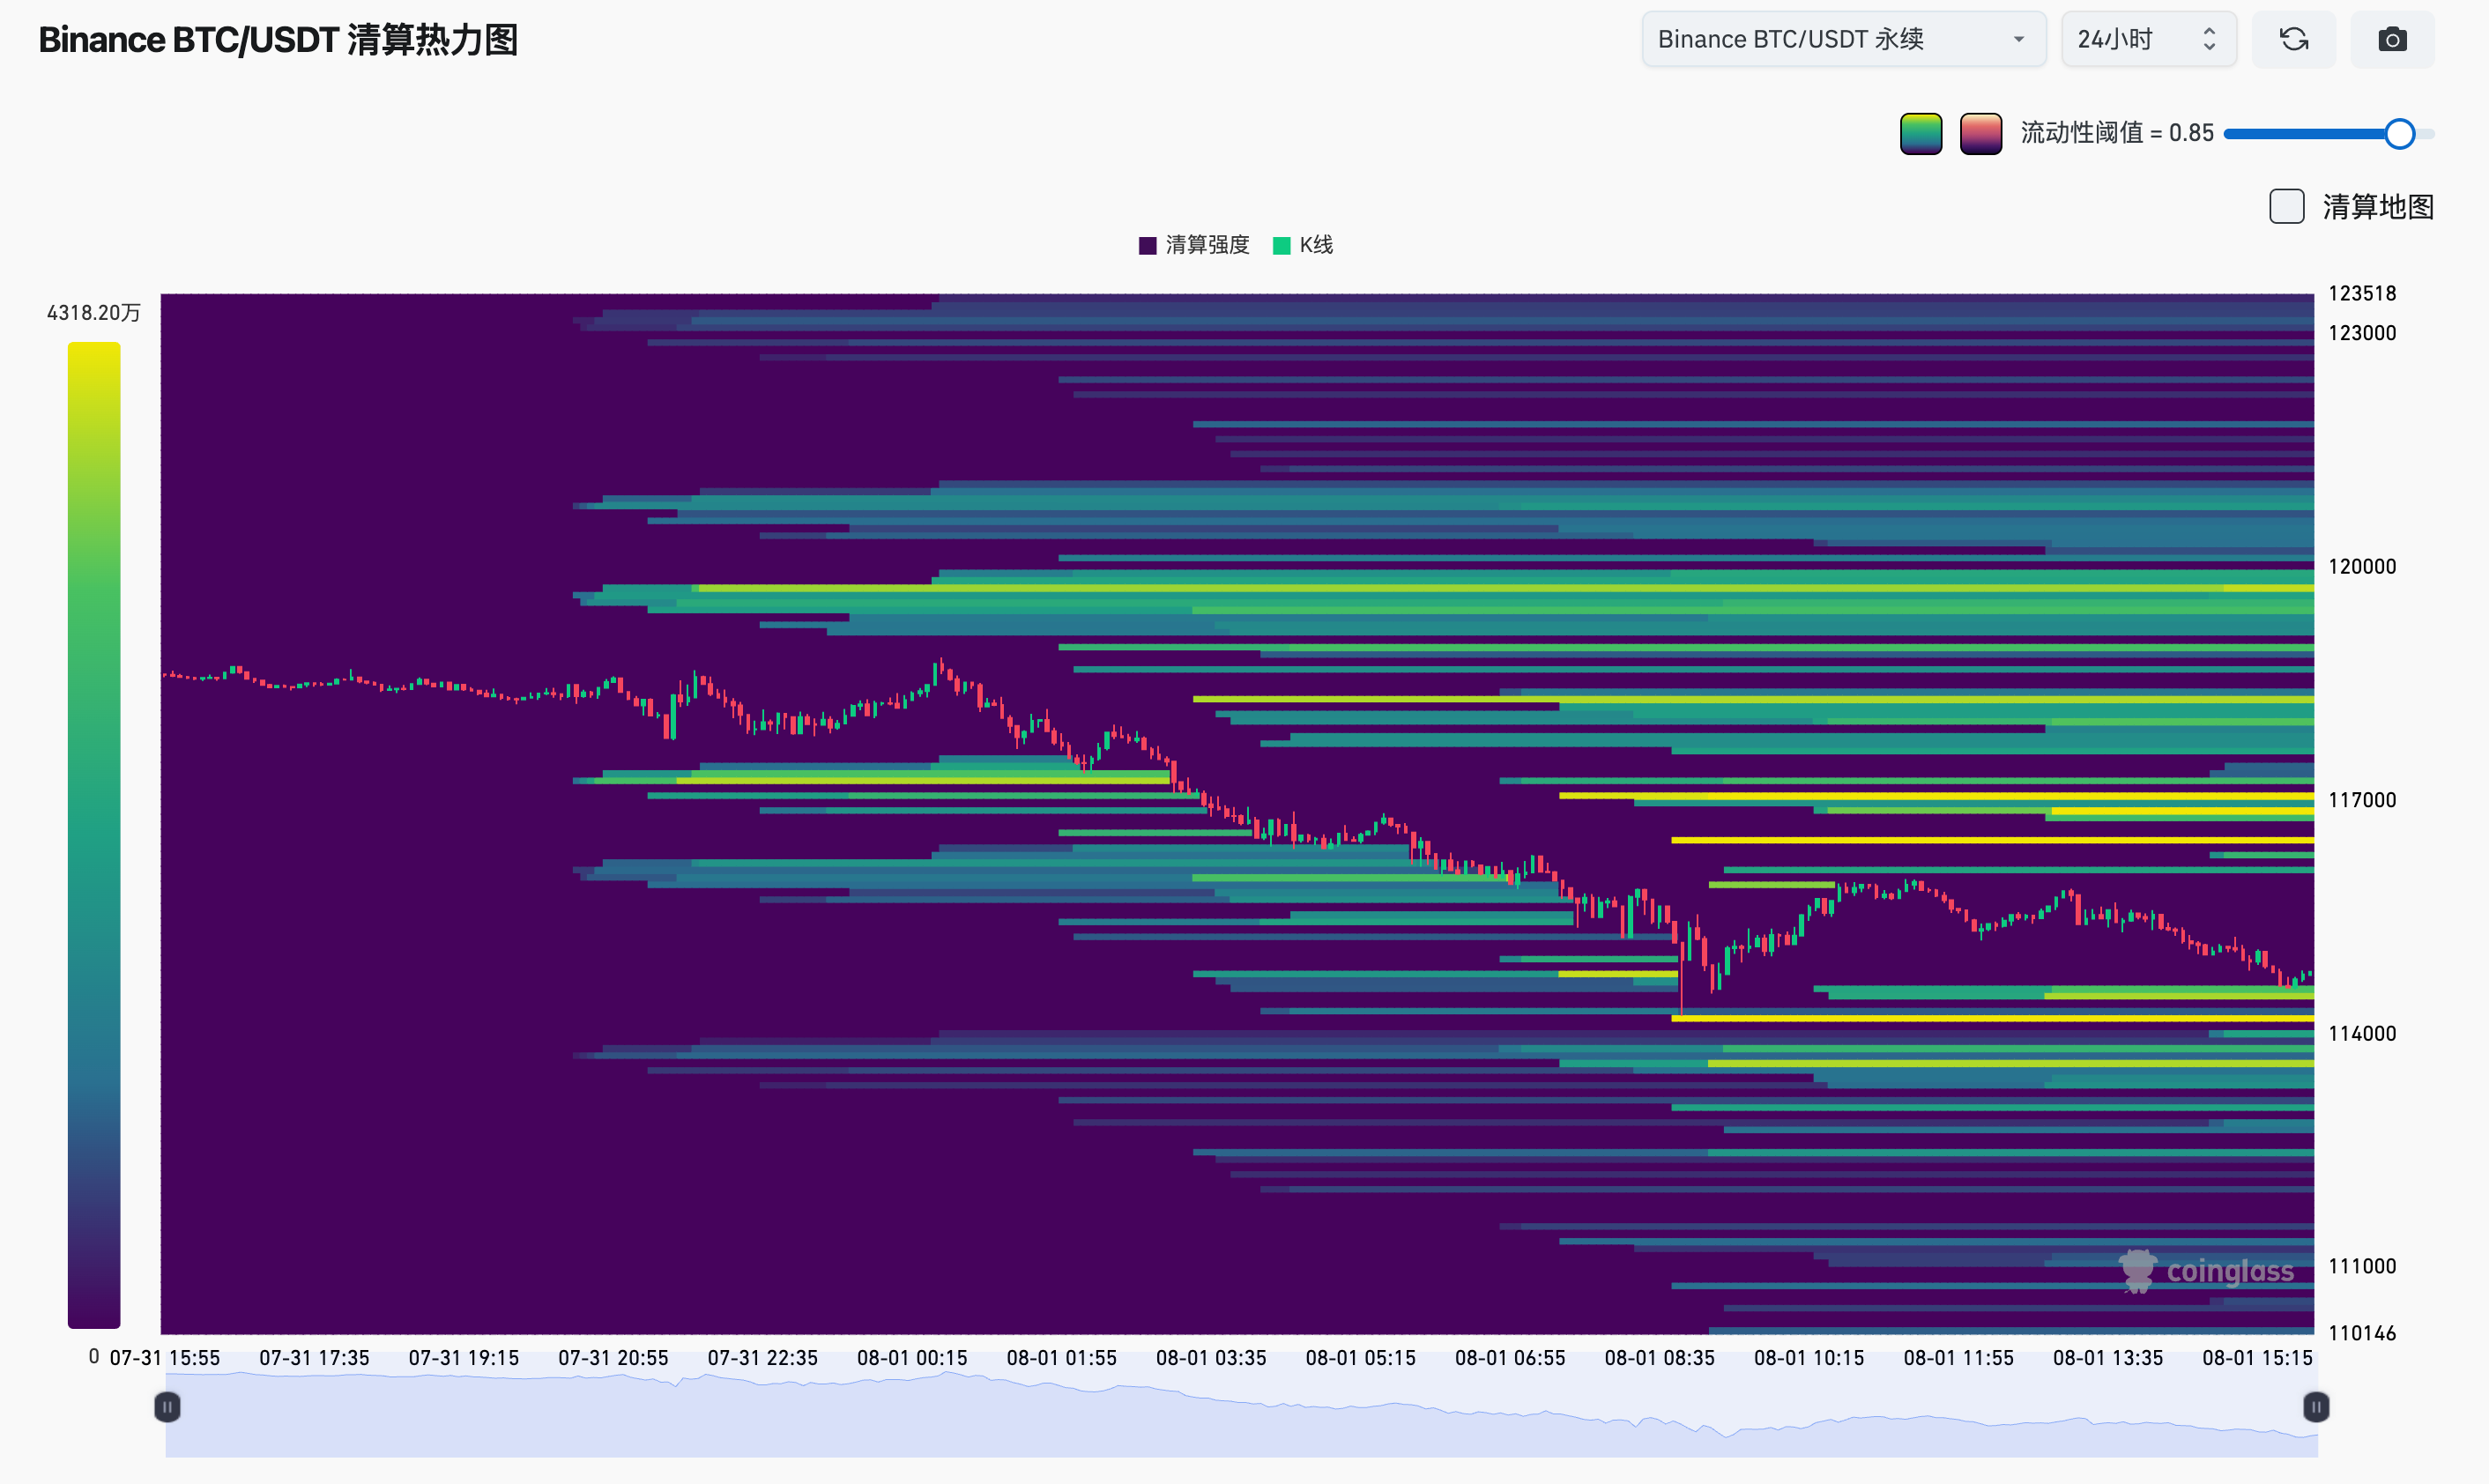Click the time range stepper arrows
This screenshot has width=2489, height=1484.
pyautogui.click(x=2209, y=40)
